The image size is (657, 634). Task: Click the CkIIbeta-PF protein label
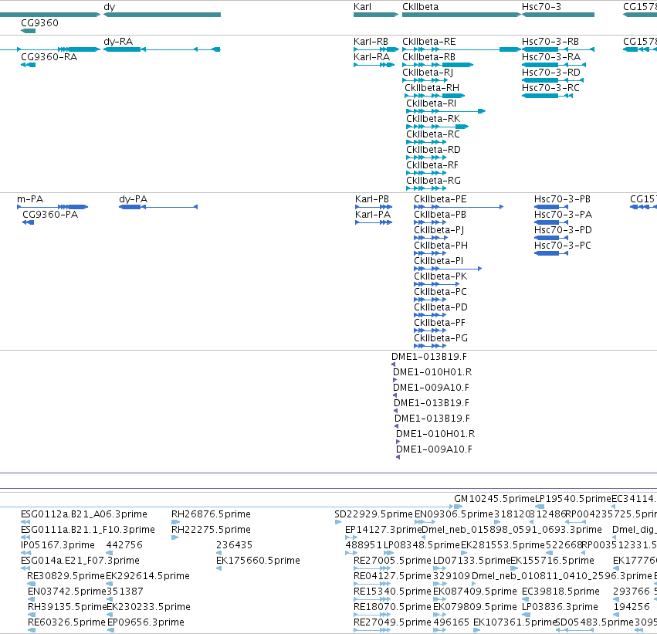(x=439, y=323)
